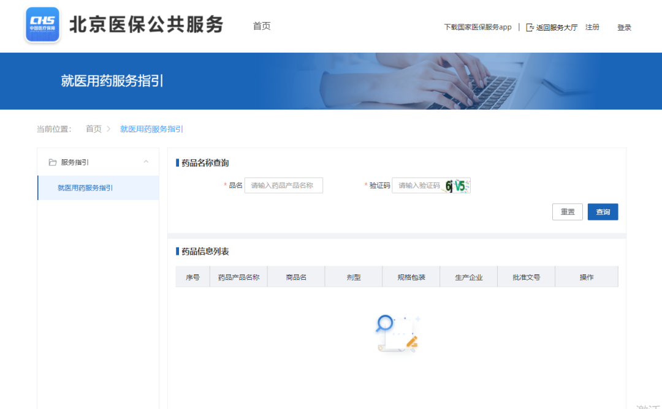Click the 北京医保公共服务 header title
Screen dimensions: 662x409
(x=145, y=25)
